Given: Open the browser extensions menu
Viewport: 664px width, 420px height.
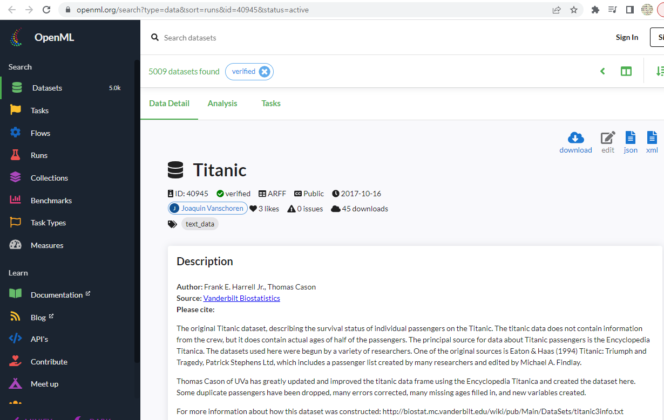Looking at the screenshot, I should coord(595,10).
